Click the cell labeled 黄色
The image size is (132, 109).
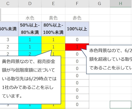point(53,18)
